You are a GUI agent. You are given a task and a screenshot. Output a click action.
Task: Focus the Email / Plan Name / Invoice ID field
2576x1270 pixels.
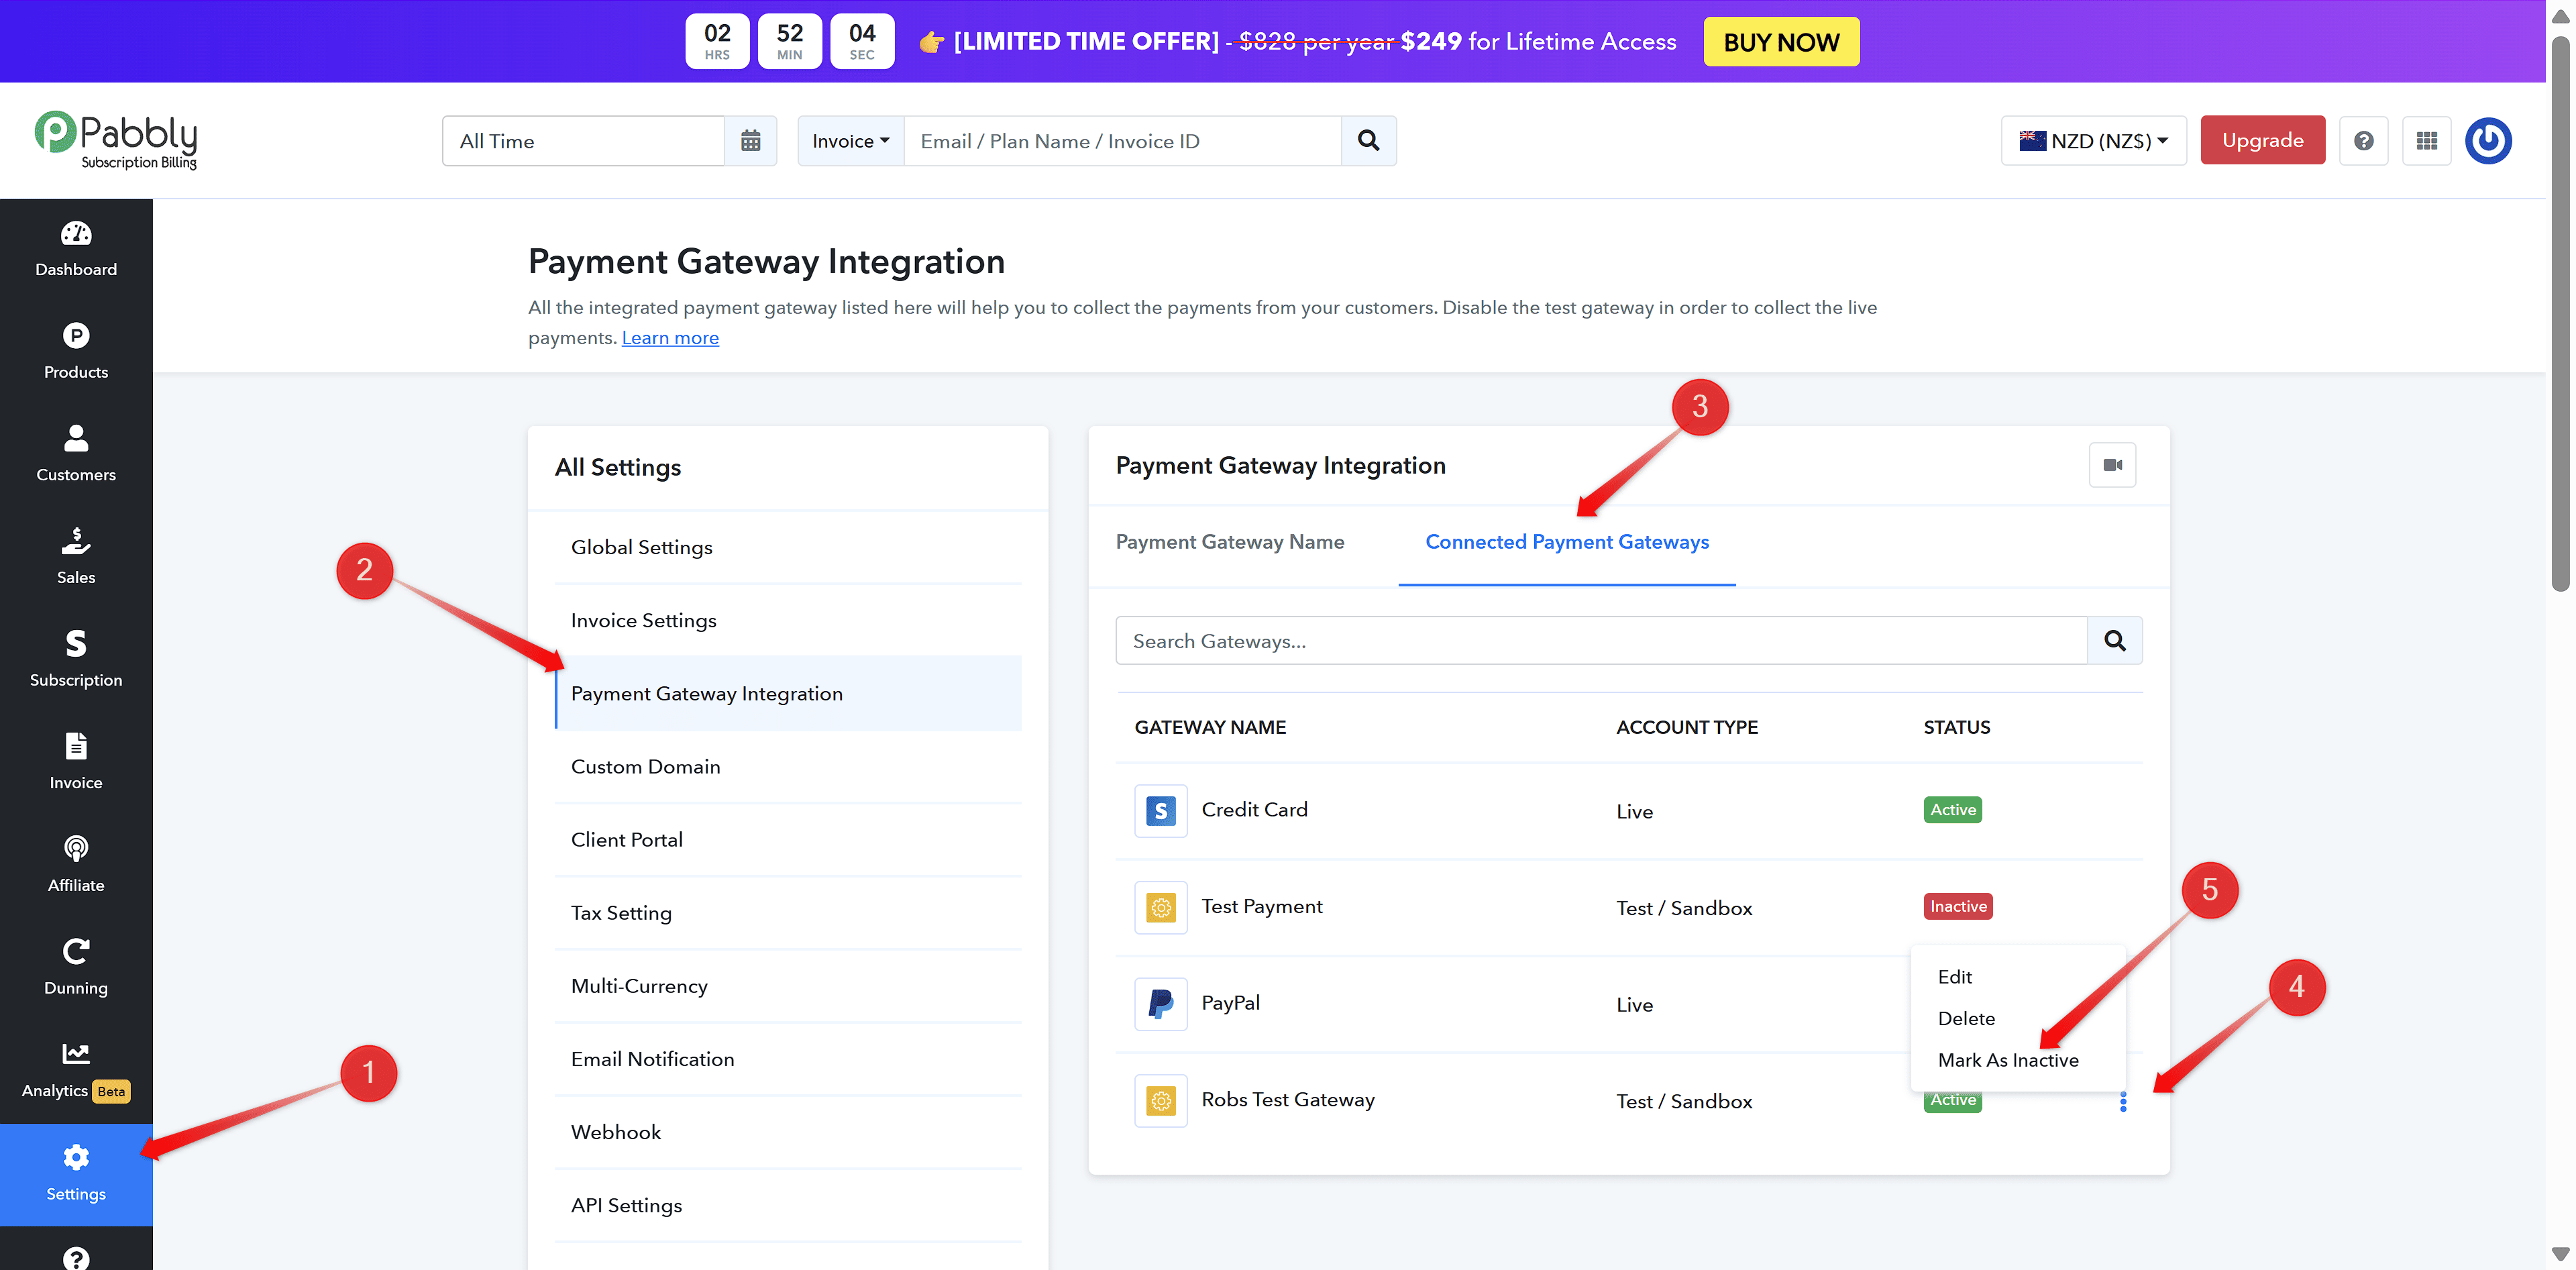click(1122, 141)
